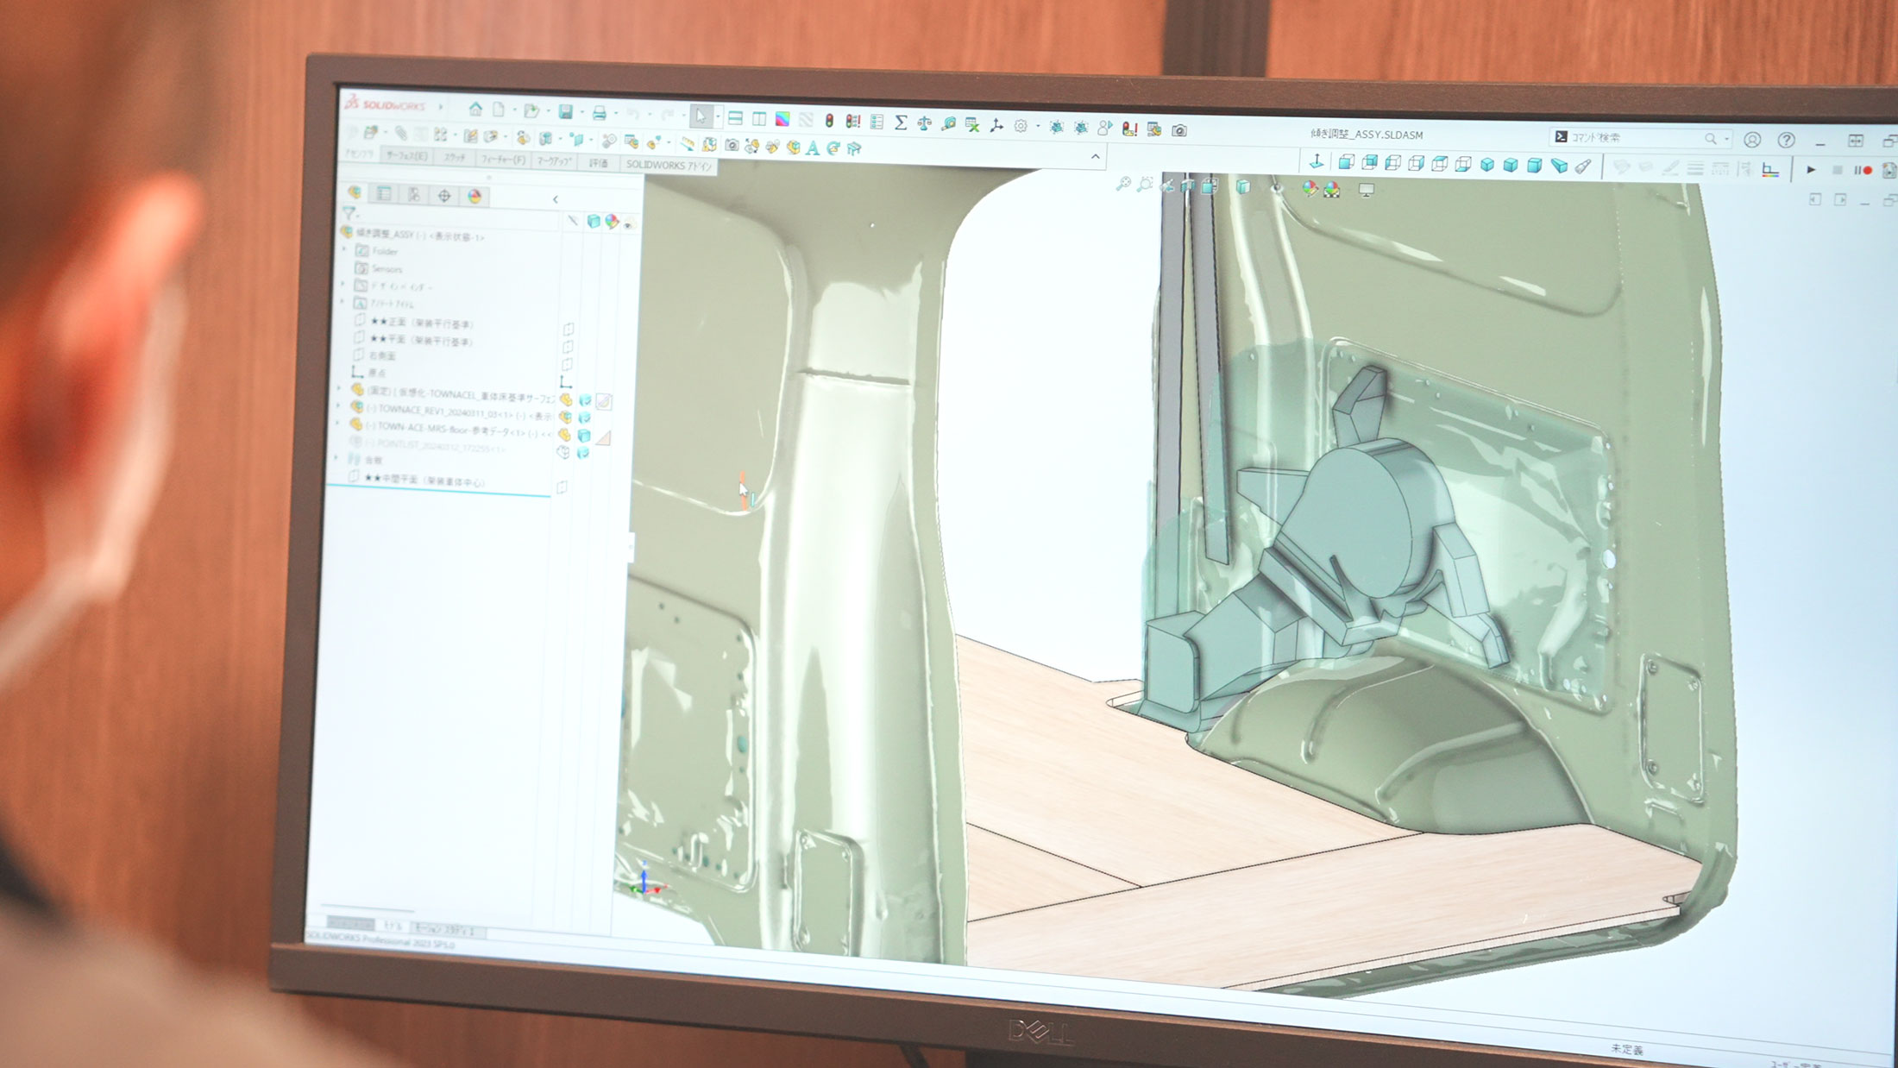Click the Zoom to Fit magnifier icon
This screenshot has height=1068, width=1898.
click(x=1122, y=183)
